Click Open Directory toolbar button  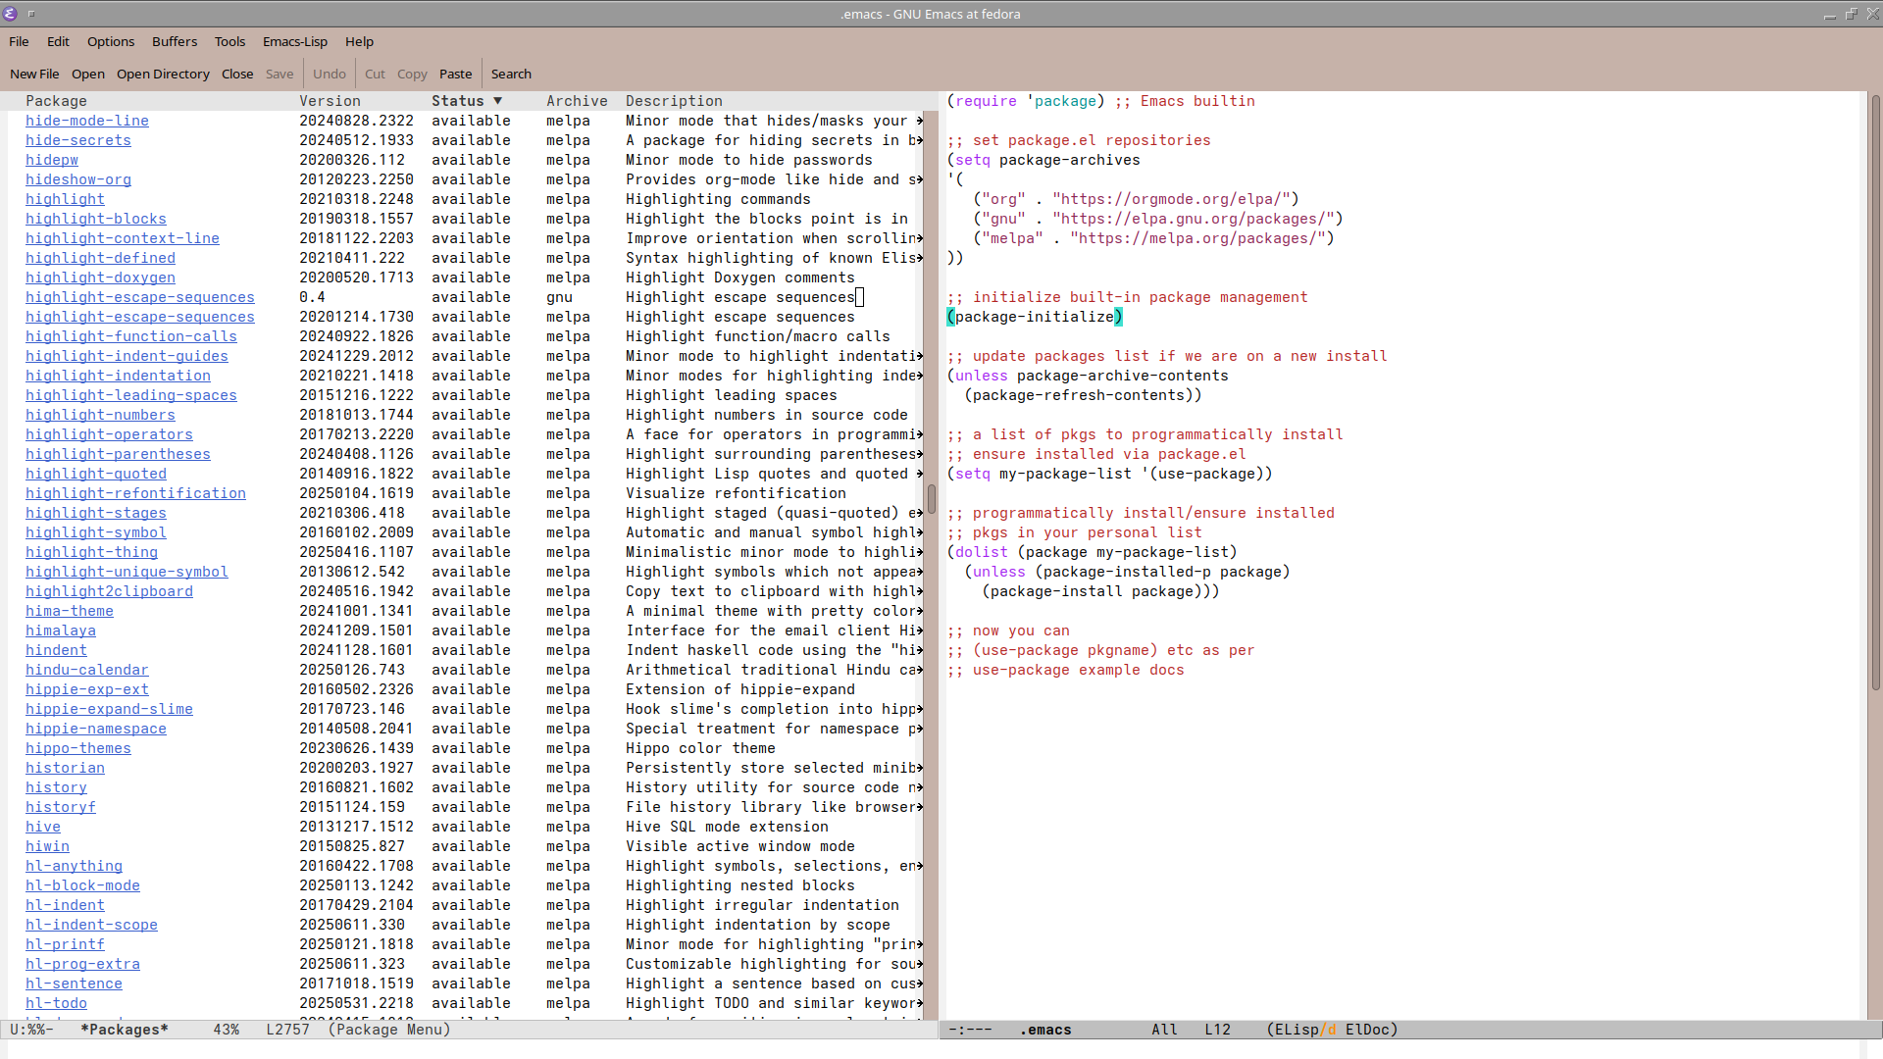pos(163,74)
